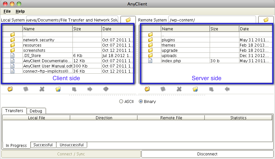The image size is (275, 159).
Task: Sort remote files by Name column header
Action: tap(186, 29)
